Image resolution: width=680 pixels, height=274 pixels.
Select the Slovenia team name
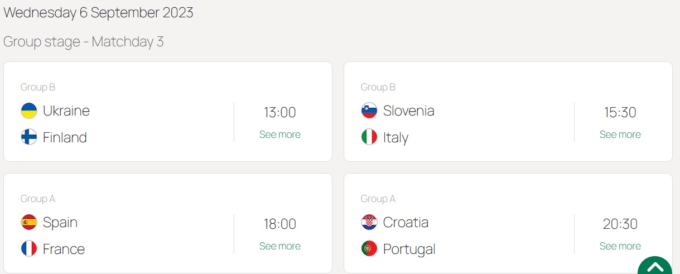[408, 110]
